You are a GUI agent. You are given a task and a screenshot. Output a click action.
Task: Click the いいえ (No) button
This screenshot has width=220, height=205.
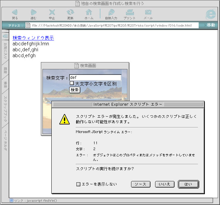[165, 184]
